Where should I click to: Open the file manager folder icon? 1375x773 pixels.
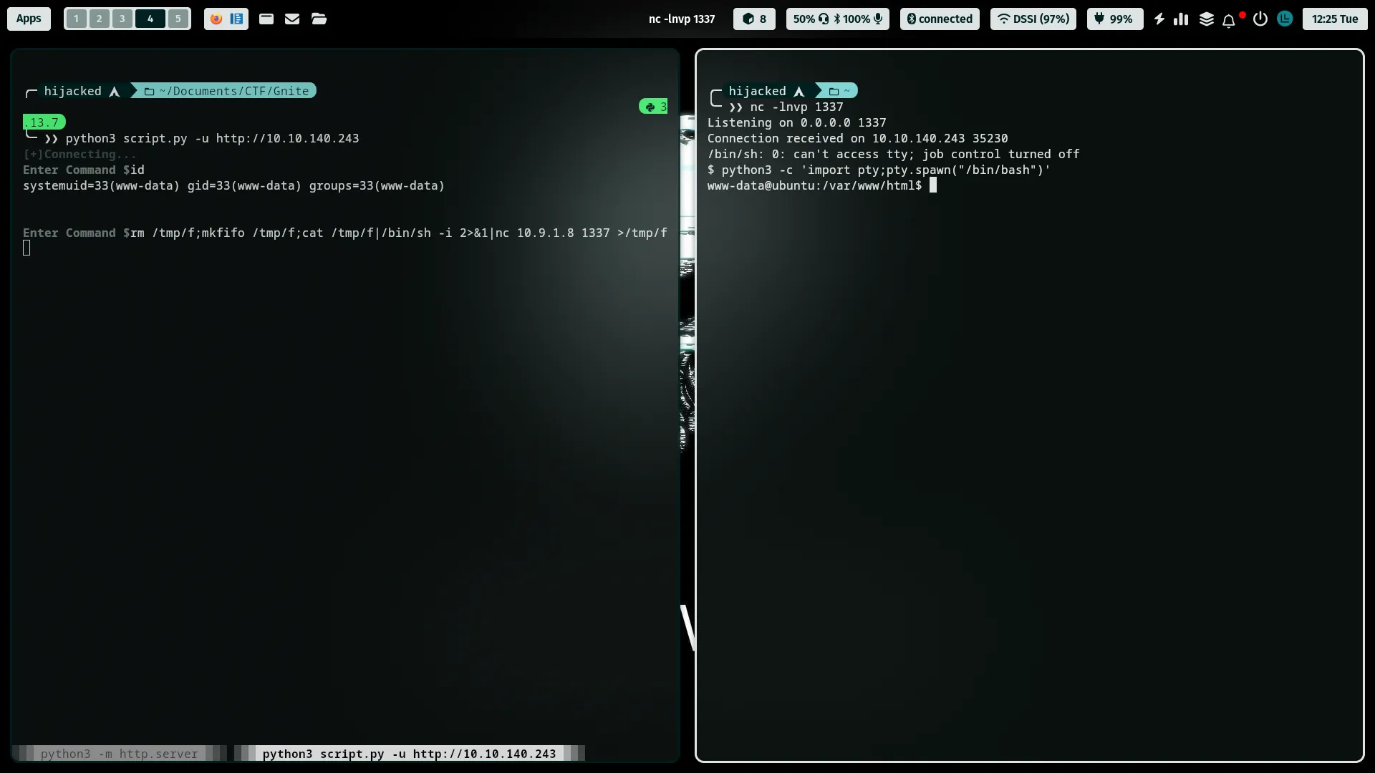pyautogui.click(x=319, y=19)
